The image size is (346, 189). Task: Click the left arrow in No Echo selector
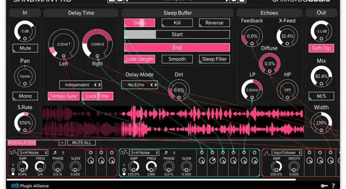tap(152, 85)
